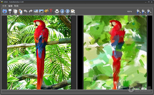This screenshot has height=95, width=154.
Task: Open help with the question mark icon
Action: coord(68,11)
